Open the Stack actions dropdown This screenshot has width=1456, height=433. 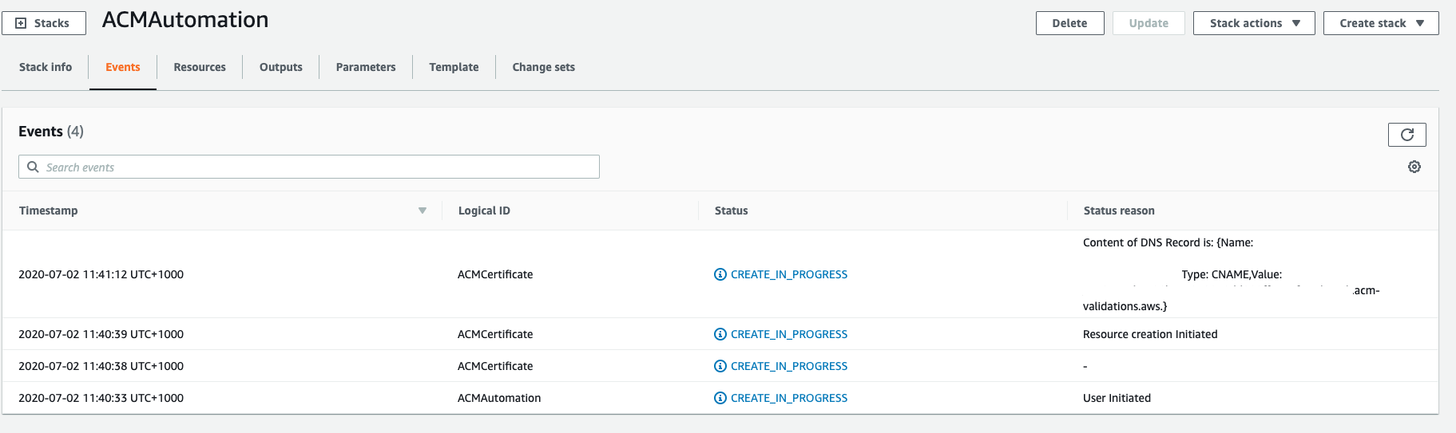click(1253, 23)
